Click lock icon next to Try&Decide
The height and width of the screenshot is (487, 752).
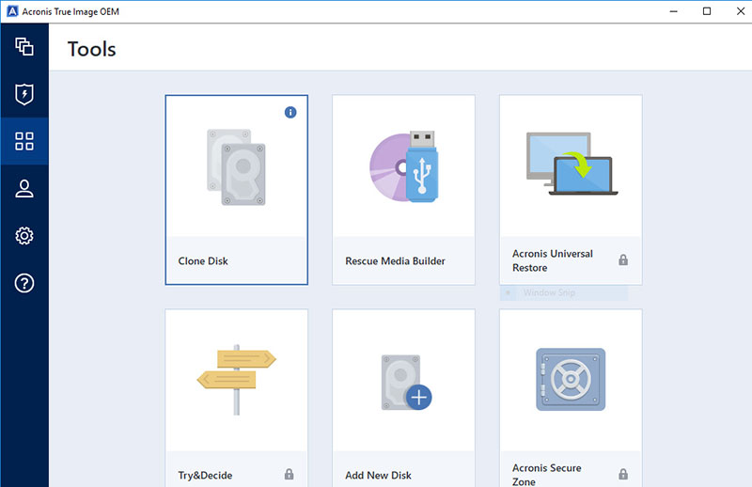pos(289,474)
